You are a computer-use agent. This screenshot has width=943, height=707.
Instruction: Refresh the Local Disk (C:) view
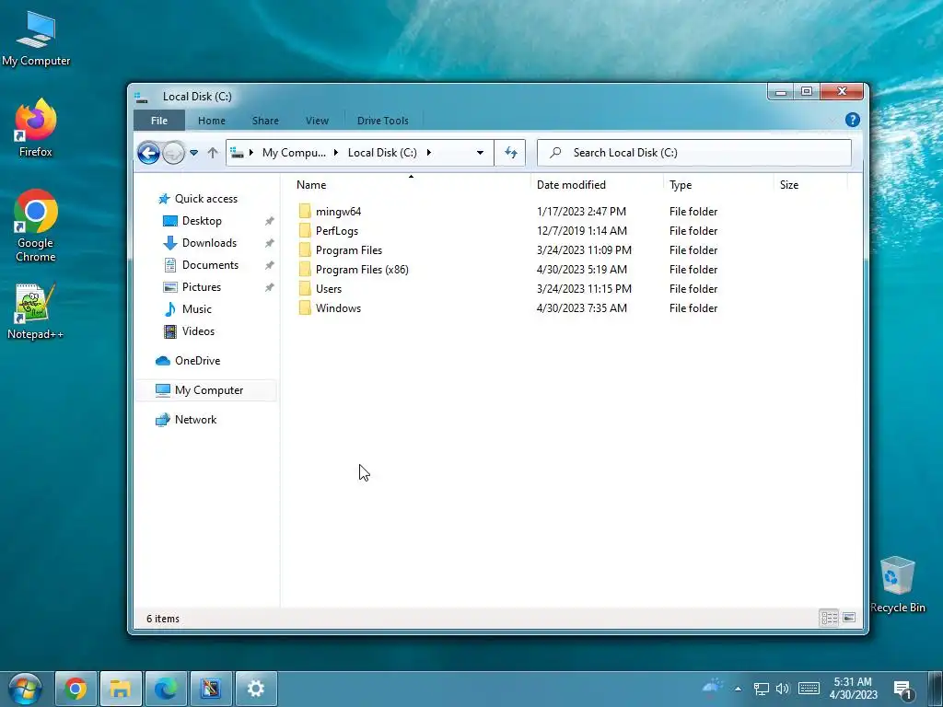pyautogui.click(x=510, y=153)
